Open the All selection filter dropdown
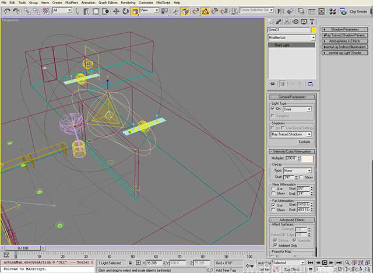This screenshot has width=373, height=273. pos(62,10)
